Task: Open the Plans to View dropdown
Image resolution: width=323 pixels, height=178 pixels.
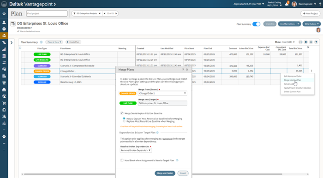Action: (x=54, y=42)
